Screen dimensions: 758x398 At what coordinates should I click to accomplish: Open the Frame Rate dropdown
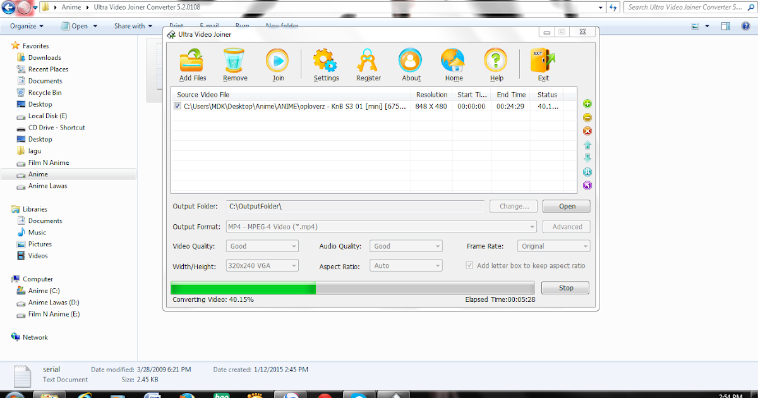tap(554, 246)
